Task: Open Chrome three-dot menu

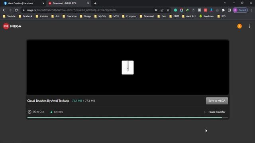Action: 251,10
